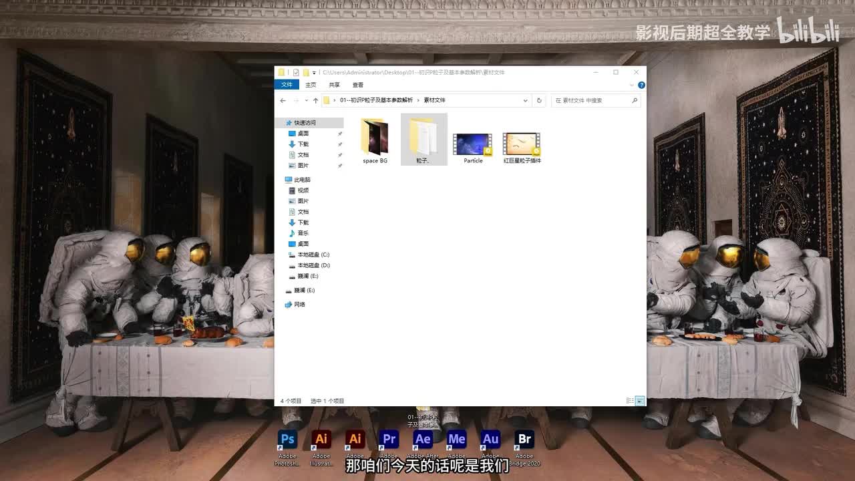Image resolution: width=855 pixels, height=481 pixels.
Task: Open Adobe Audition desktop shortcut
Action: (x=490, y=440)
